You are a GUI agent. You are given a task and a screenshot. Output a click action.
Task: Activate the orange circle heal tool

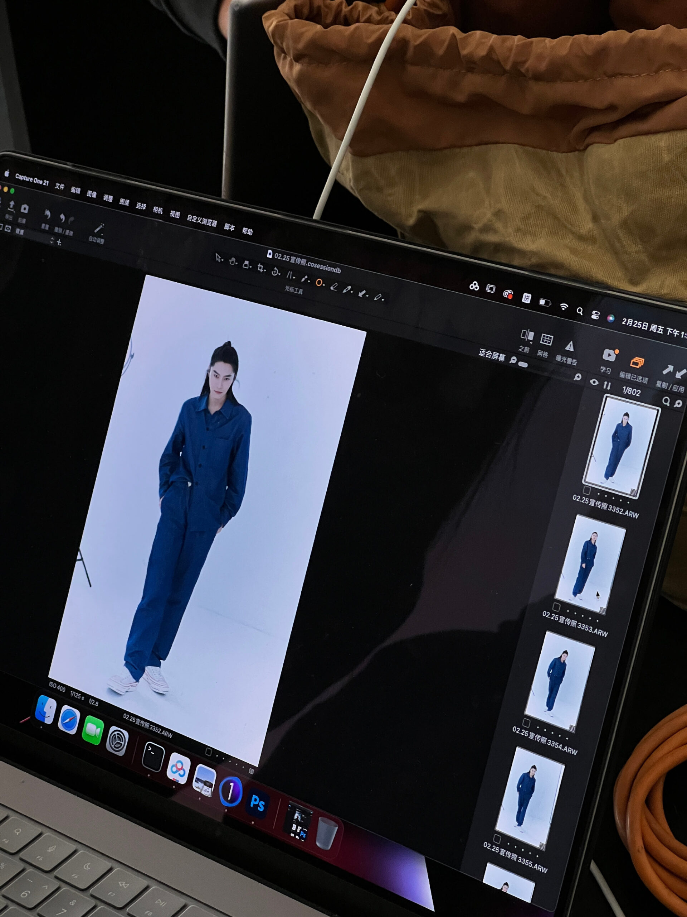tap(319, 283)
